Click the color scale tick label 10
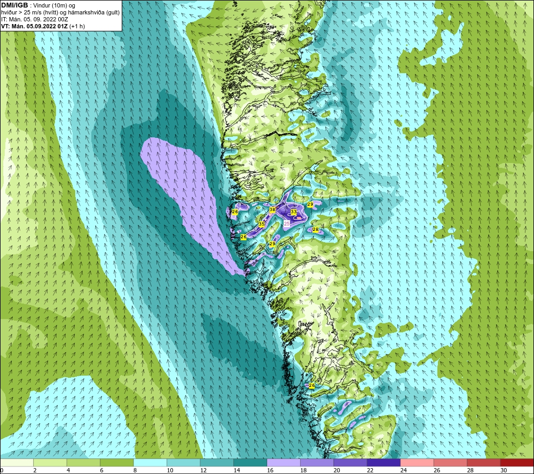534x474 pixels. click(170, 470)
